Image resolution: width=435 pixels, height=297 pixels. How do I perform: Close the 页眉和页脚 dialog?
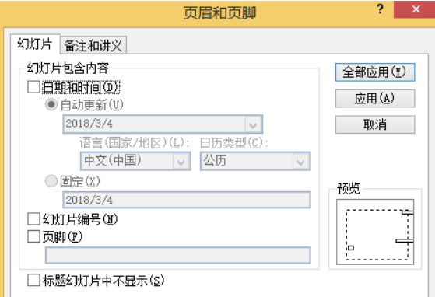tap(416, 9)
